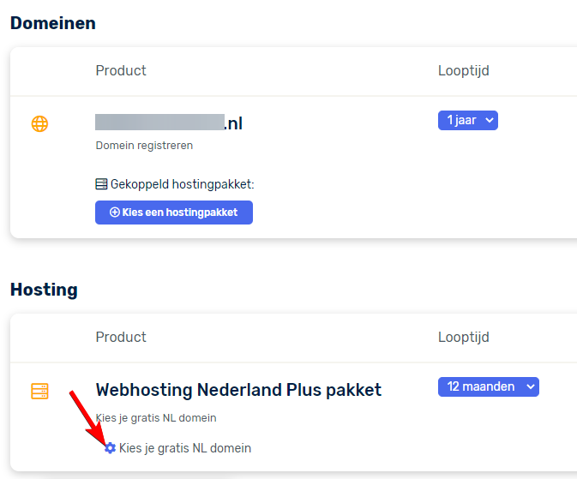Screen dimensions: 577x479
Task: Click Looptijd column header in Hosting table
Action: [x=463, y=337]
